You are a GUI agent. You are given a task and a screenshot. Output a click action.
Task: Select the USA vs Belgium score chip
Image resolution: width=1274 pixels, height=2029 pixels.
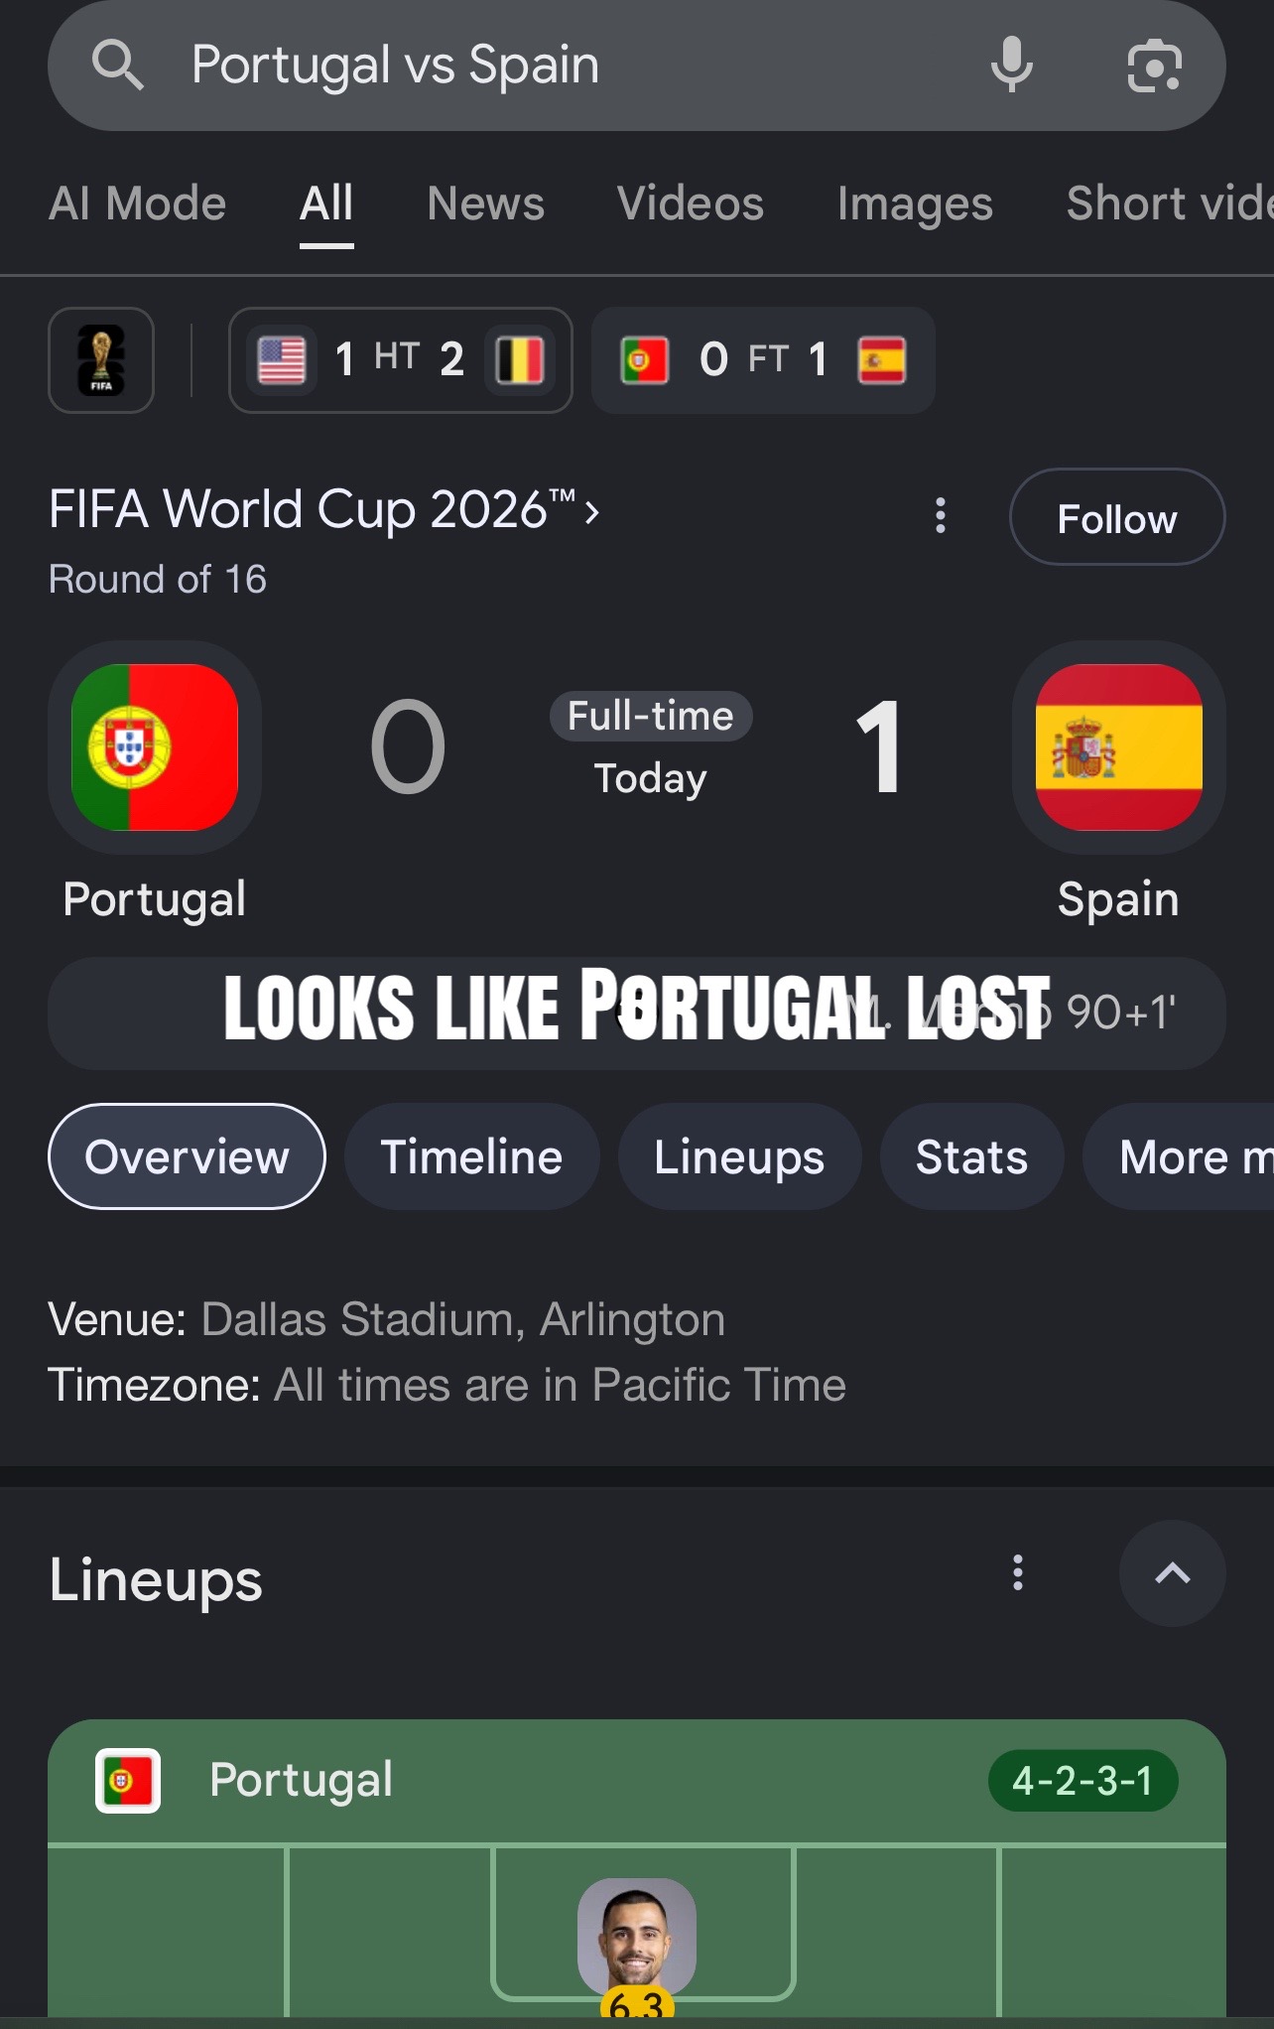[401, 359]
